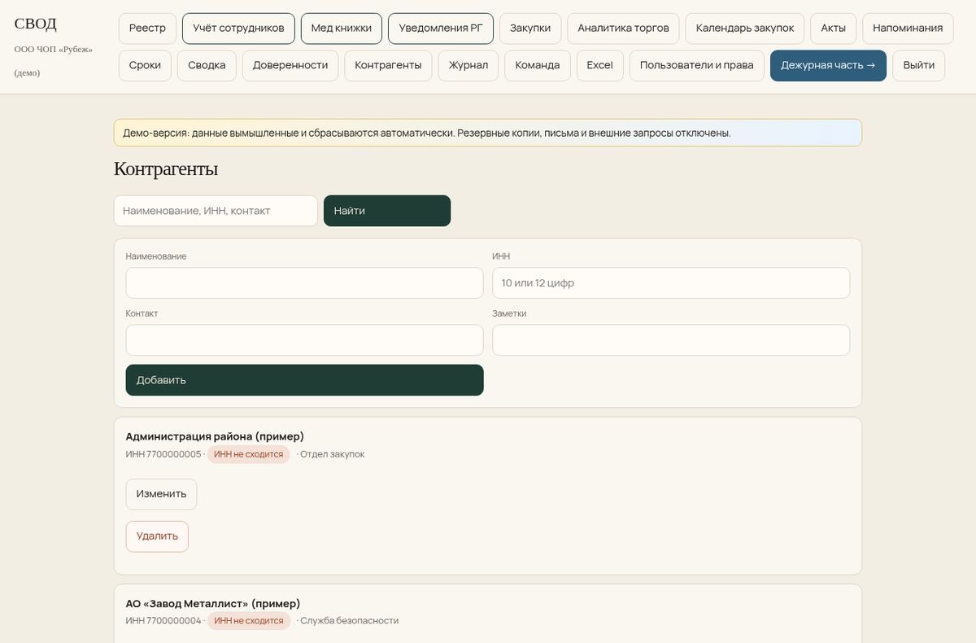Click the Отдел закупок contact text
976x643 pixels.
click(x=332, y=454)
